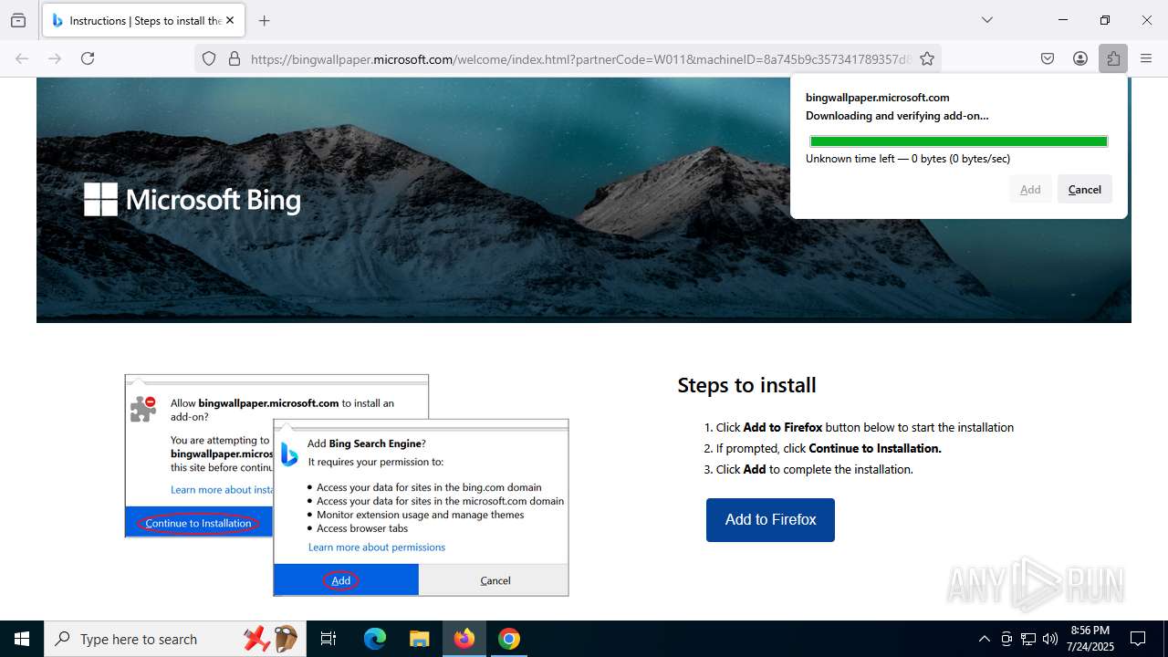Bookmark this page with star icon
This screenshot has width=1168, height=657.
tap(927, 58)
